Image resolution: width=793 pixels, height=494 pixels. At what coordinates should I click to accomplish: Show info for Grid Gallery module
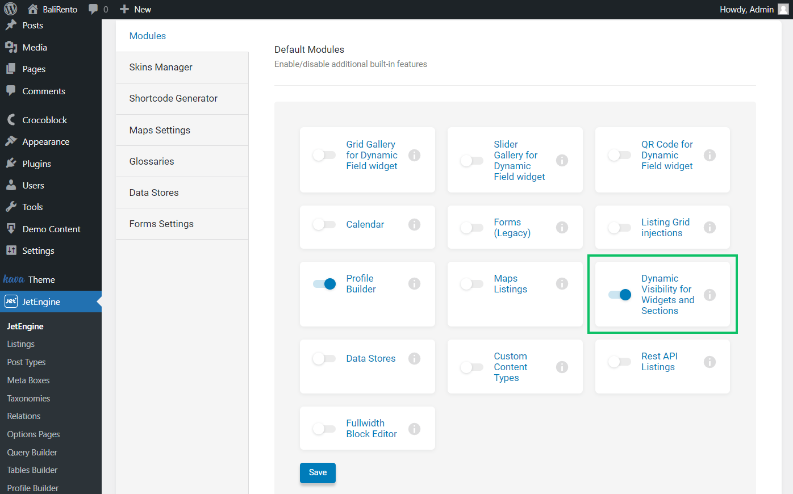tap(415, 155)
